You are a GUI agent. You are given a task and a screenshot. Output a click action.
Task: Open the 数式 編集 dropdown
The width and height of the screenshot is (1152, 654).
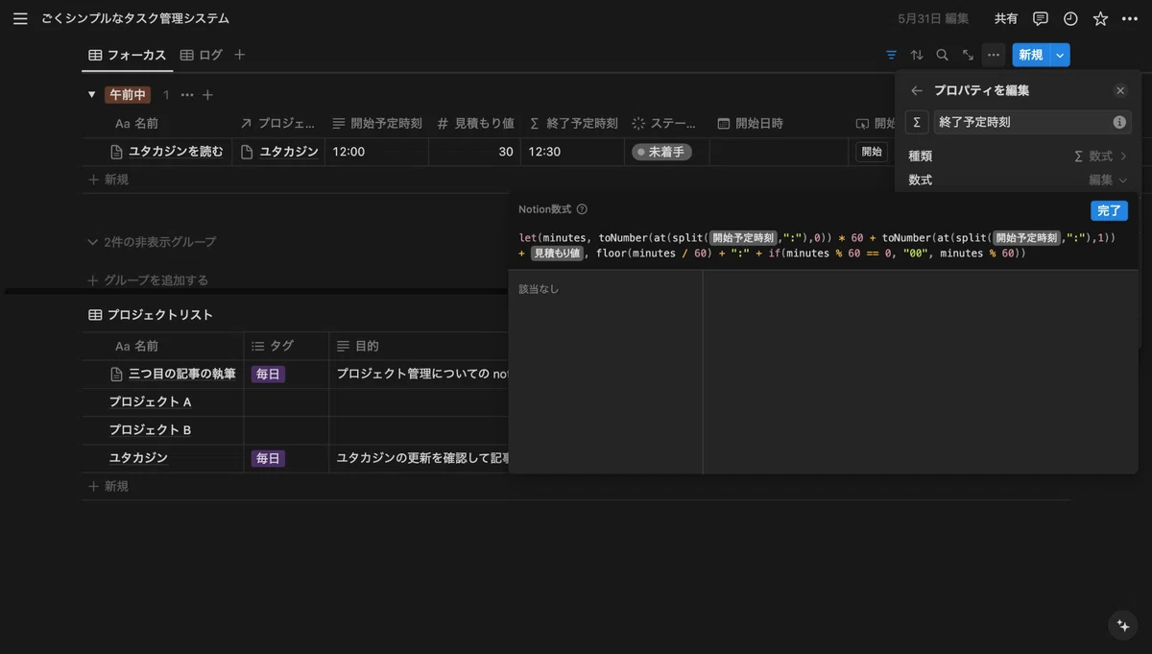click(1018, 180)
